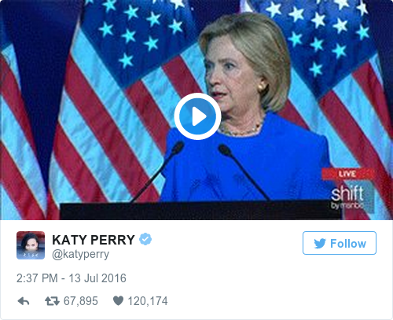This screenshot has height=320, width=393.
Task: Open the 2:37 PM - 13 Jul 2016 timestamp
Action: point(72,278)
